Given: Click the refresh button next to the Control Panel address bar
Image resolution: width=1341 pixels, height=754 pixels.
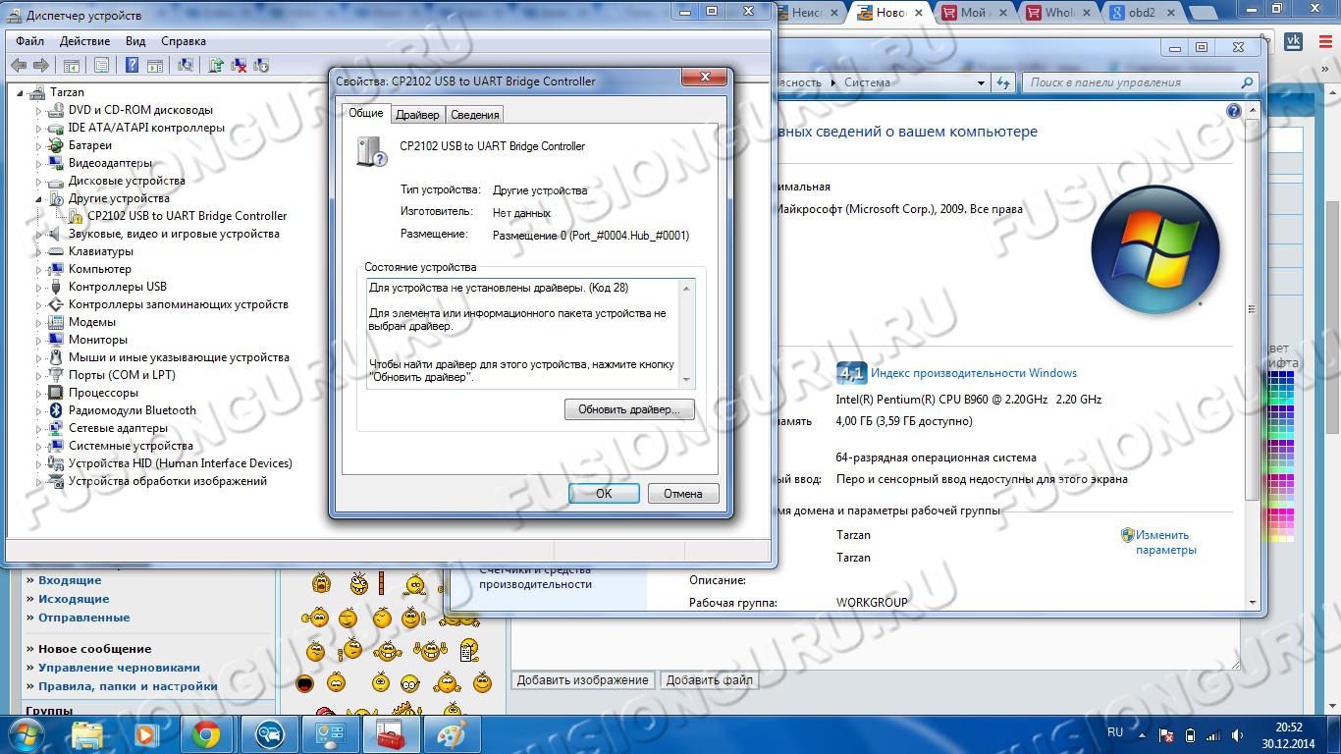Looking at the screenshot, I should point(1003,82).
